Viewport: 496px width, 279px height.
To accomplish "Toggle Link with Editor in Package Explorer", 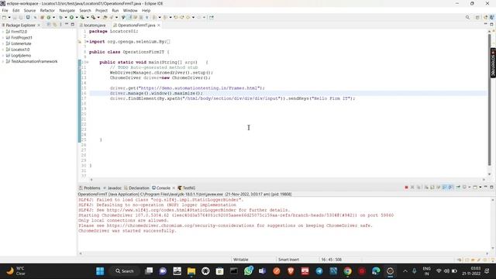I will pyautogui.click(x=55, y=25).
